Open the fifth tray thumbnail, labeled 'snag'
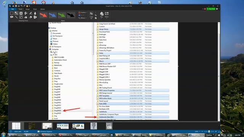The image size is (244, 137). tap(78, 126)
